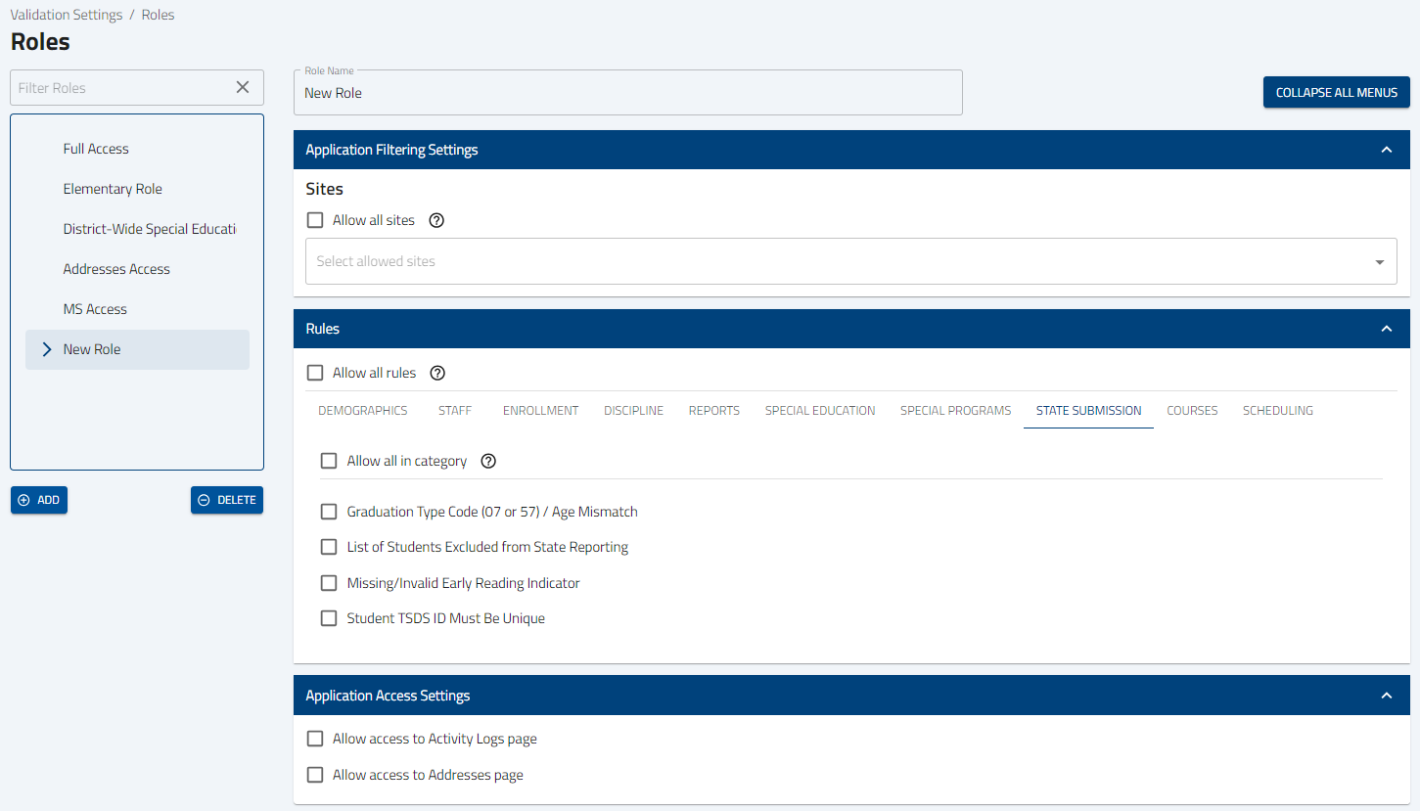Switch to the Special Programs tab
Viewport: 1420px width, 811px height.
point(956,411)
